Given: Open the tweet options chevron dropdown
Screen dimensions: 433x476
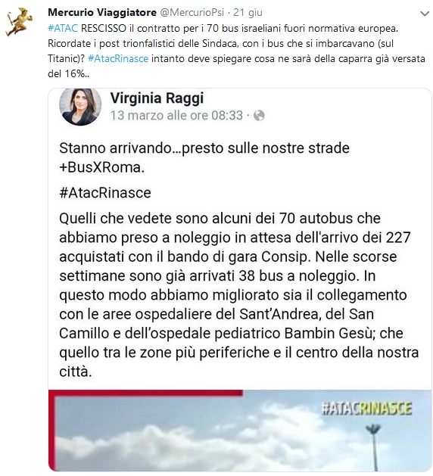Looking at the screenshot, I should click(x=424, y=14).
